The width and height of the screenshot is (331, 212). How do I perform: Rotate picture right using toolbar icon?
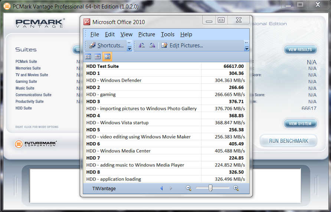pos(152,46)
